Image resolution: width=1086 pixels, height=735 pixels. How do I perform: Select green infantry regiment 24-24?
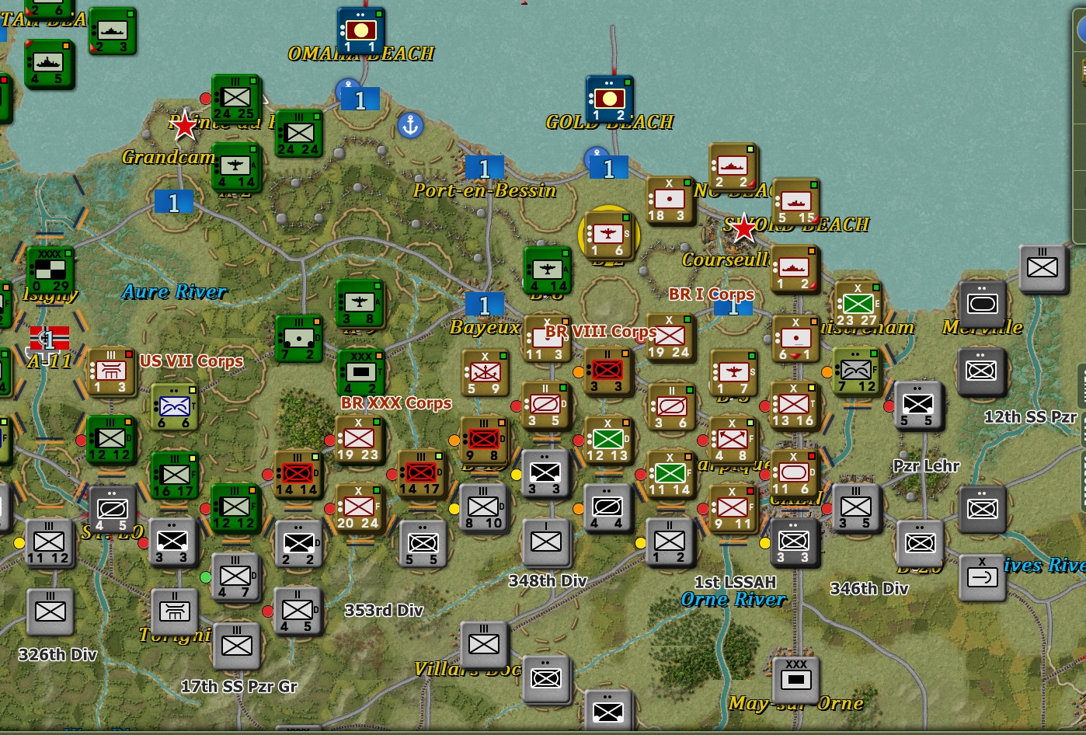299,133
